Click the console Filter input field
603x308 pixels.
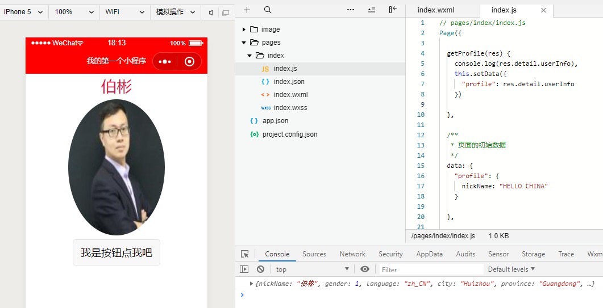(x=431, y=269)
